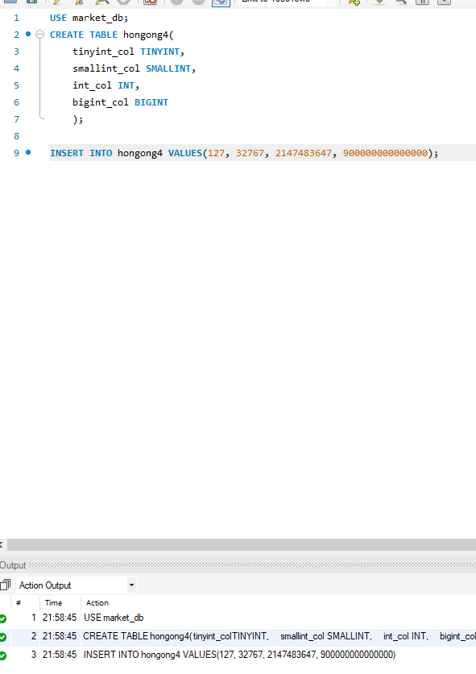Image resolution: width=476 pixels, height=674 pixels.
Task: Click the green success icon for INSERT INTO row
Action: tap(2, 655)
